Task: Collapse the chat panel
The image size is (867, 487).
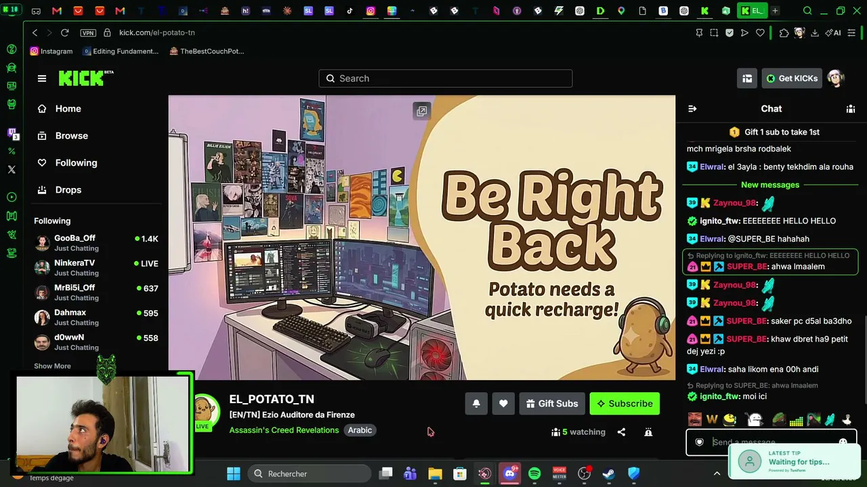Action: point(692,109)
